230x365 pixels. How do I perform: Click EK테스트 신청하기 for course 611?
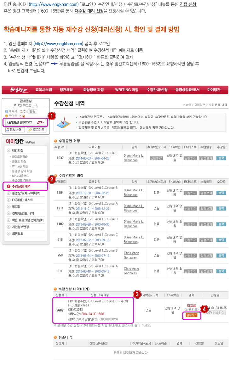click(190, 271)
